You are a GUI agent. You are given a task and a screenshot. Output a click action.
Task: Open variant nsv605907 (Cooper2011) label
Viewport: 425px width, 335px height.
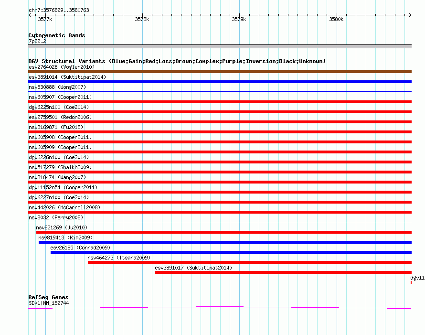[60, 97]
